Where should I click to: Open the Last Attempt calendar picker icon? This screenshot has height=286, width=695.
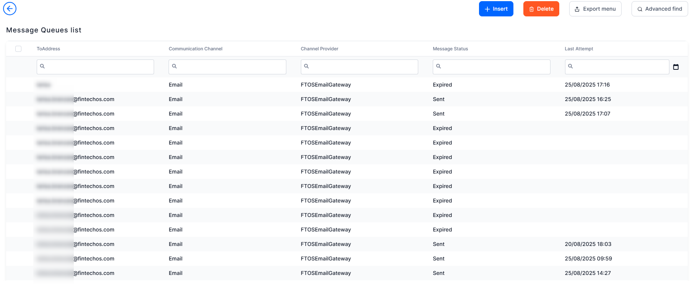point(676,67)
